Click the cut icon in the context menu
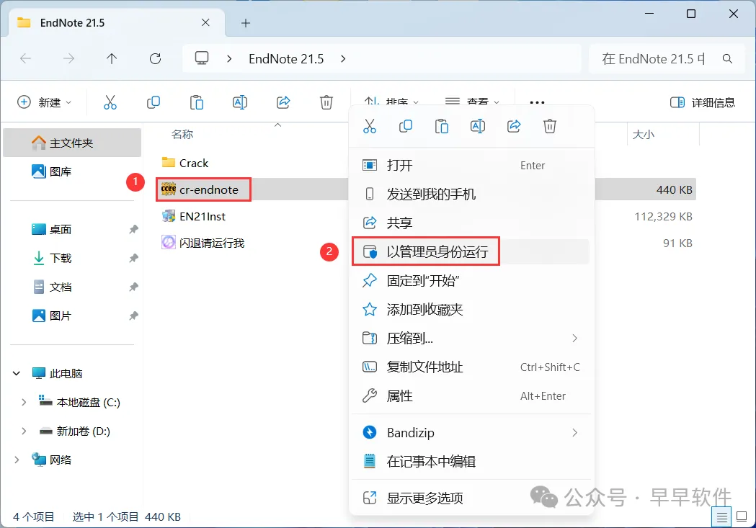This screenshot has width=756, height=528. [x=369, y=126]
